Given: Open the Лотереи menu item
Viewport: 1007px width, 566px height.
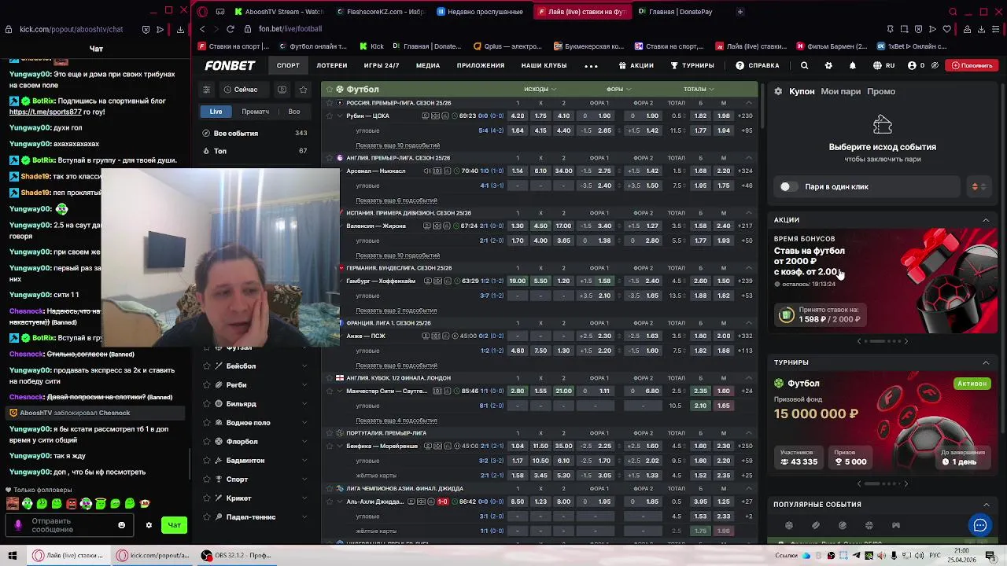Looking at the screenshot, I should pos(332,66).
